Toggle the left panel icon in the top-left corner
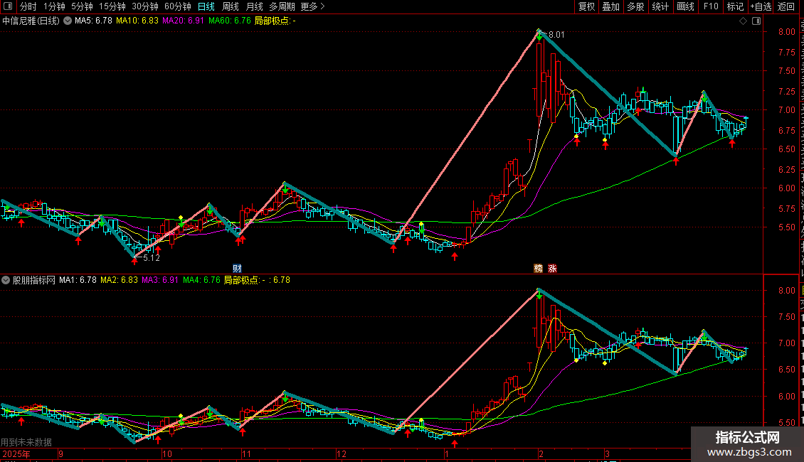 (8, 6)
